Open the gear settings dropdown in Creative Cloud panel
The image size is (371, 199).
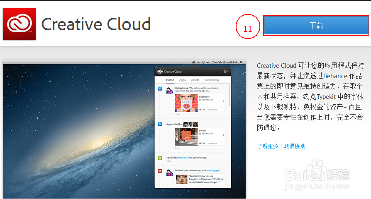226,72
